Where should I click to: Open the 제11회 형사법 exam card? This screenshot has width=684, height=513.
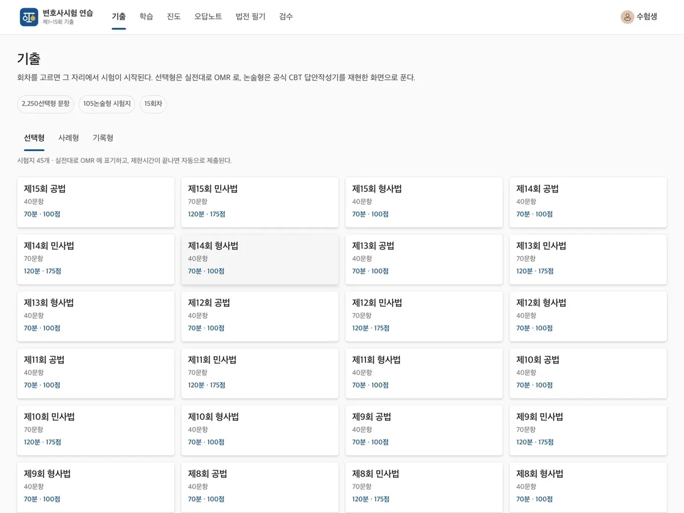click(x=424, y=373)
